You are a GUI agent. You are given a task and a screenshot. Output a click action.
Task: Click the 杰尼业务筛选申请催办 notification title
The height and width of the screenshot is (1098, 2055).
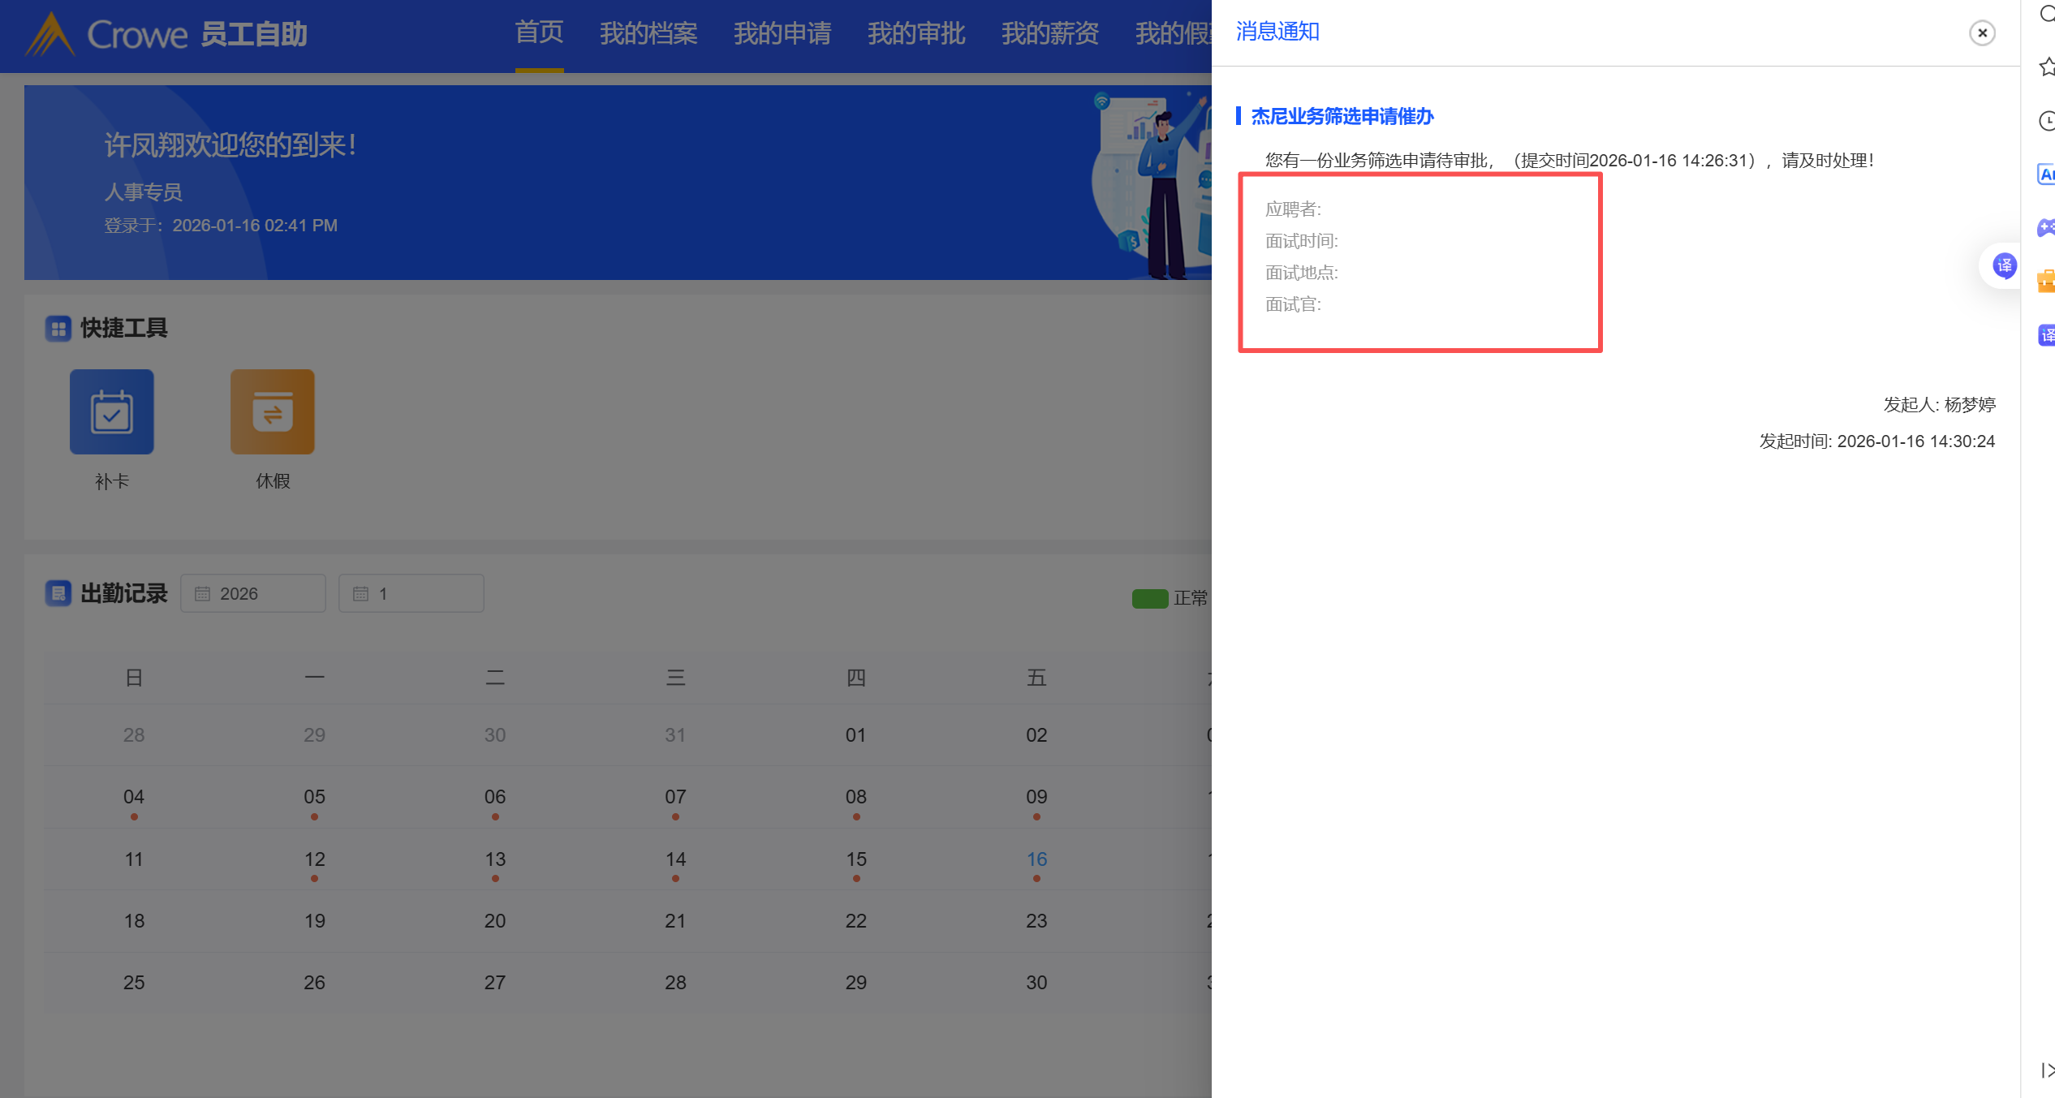[1342, 117]
